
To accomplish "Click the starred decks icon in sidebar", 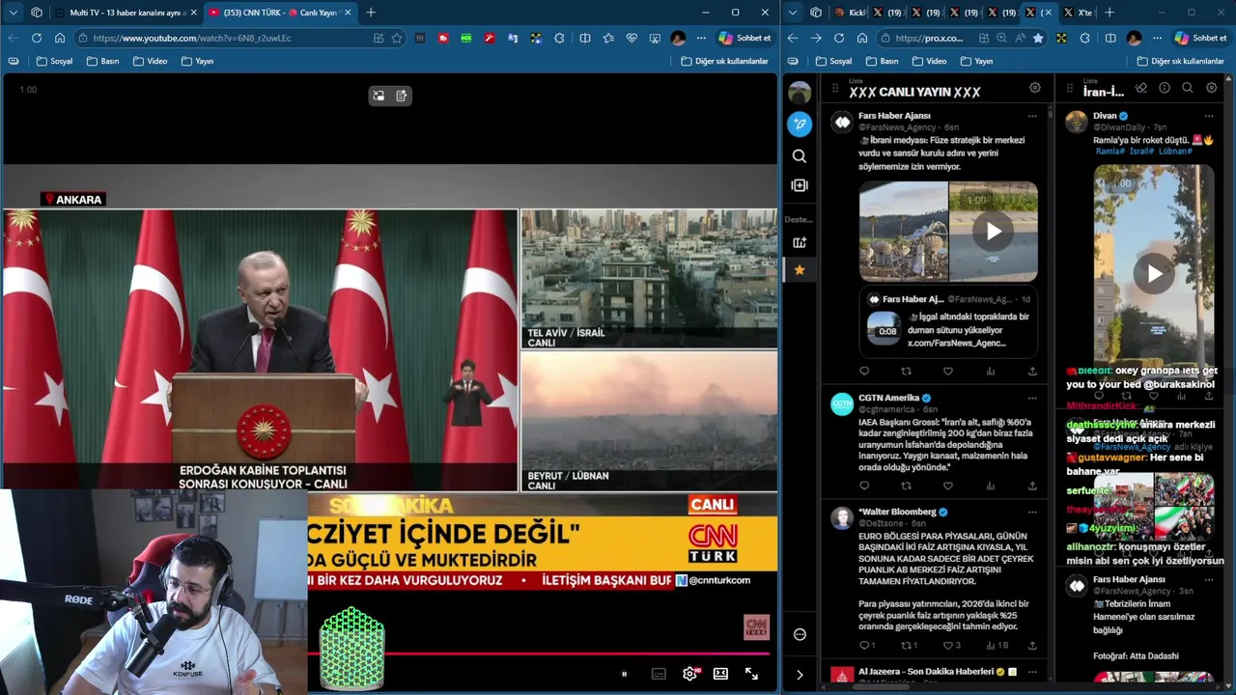I will click(x=799, y=270).
